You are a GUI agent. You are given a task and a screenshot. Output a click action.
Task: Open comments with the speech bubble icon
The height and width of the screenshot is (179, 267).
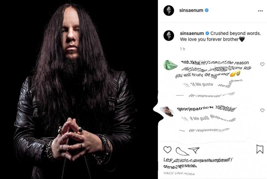click(182, 151)
